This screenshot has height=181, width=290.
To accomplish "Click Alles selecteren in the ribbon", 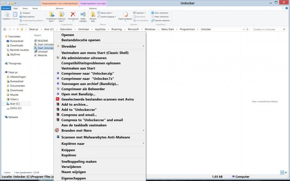I will pyautogui.click(x=160, y=12).
